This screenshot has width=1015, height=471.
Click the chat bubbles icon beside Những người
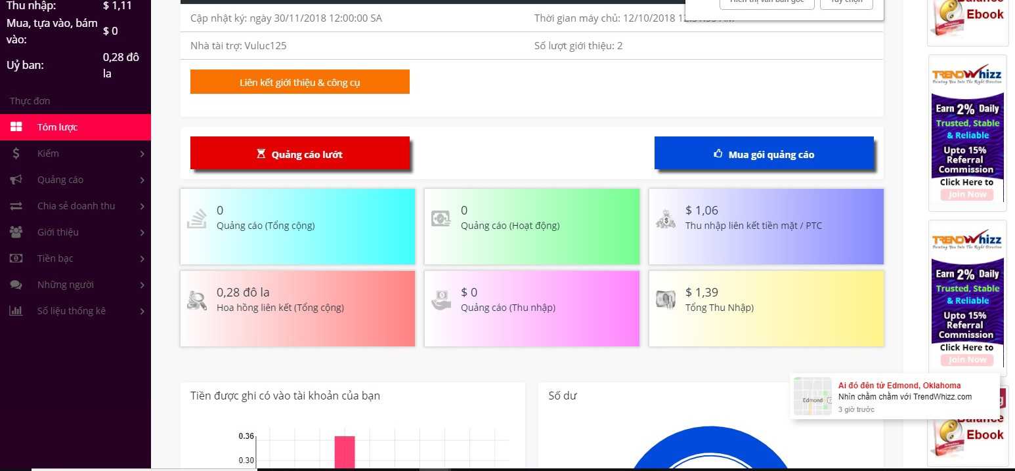pyautogui.click(x=16, y=285)
